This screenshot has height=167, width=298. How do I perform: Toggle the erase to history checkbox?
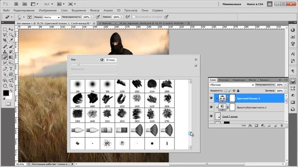click(x=134, y=17)
